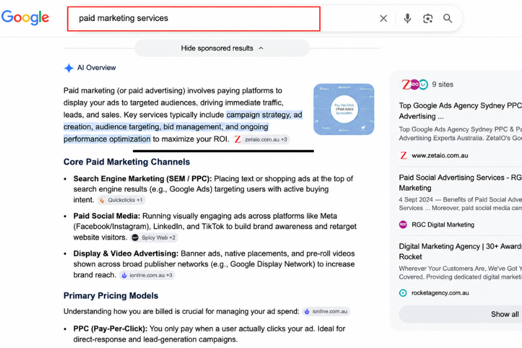Start voice search with the microphone icon
The height and width of the screenshot is (348, 522).
[407, 19]
